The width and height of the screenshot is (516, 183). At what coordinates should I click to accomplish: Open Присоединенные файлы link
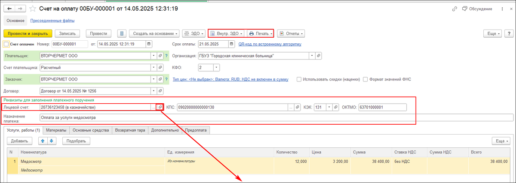coord(52,20)
